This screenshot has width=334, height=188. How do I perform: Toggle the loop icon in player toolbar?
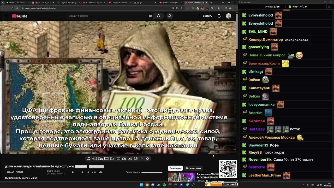tap(89, 158)
